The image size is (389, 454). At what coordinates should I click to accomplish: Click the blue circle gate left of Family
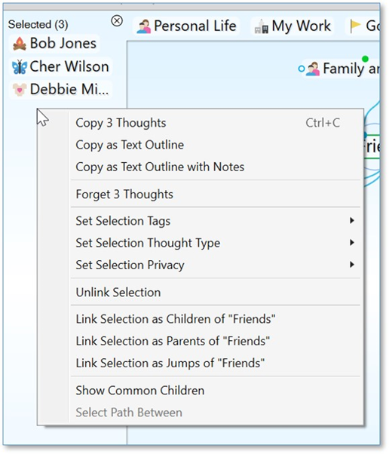coord(302,69)
